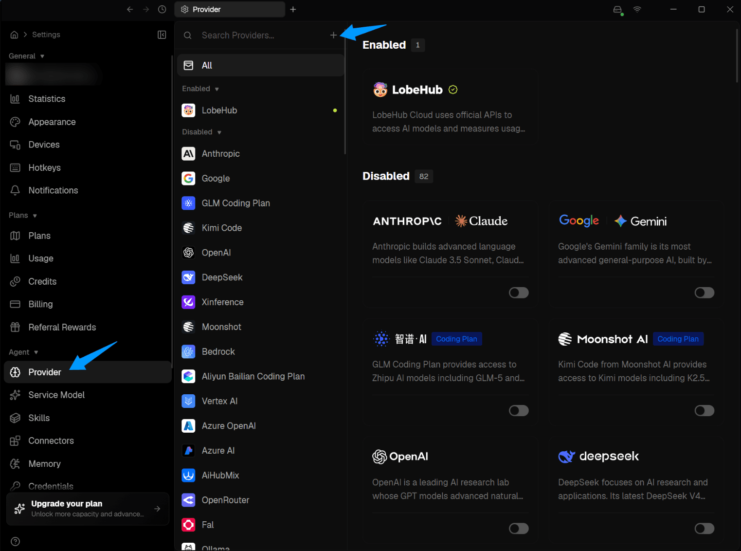The width and height of the screenshot is (741, 551).
Task: Enable the GLM Coding Plan toggle
Action: [x=519, y=411]
